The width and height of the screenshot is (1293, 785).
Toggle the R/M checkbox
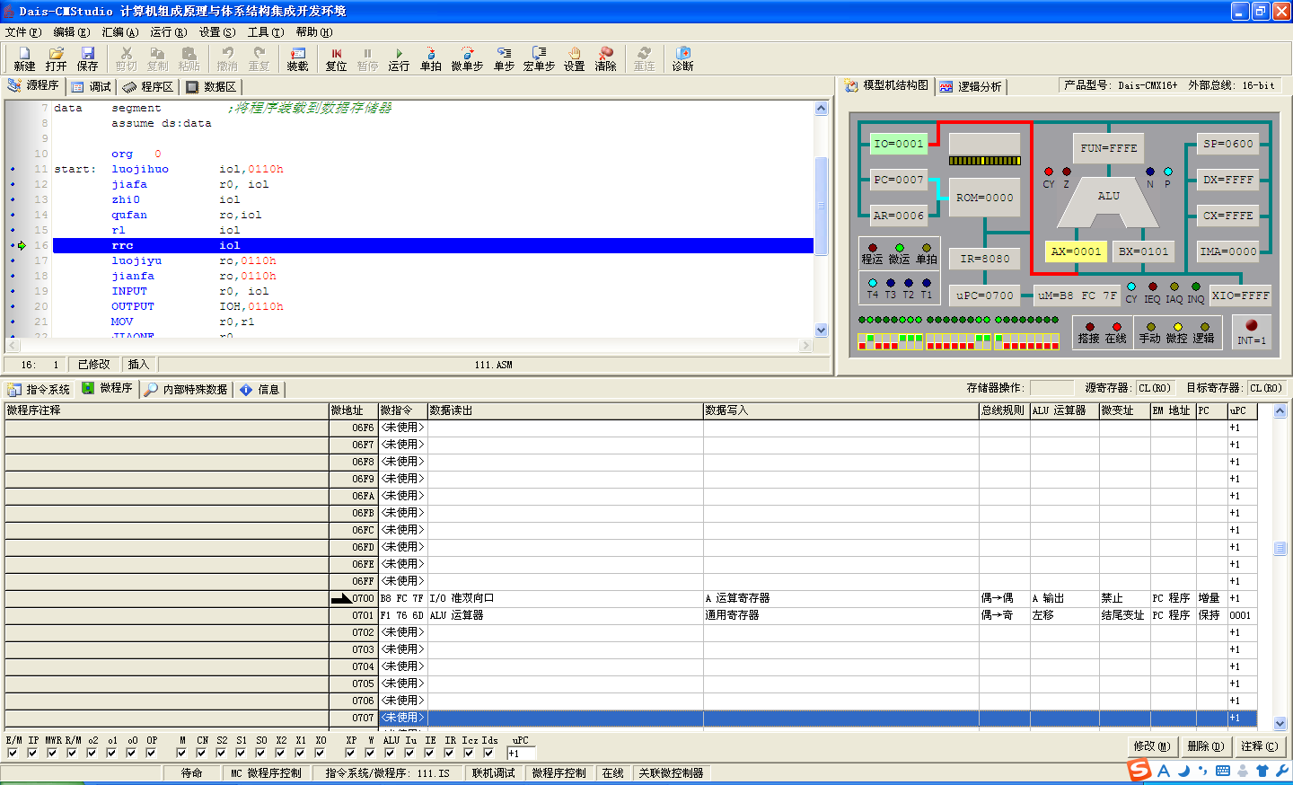(x=72, y=753)
